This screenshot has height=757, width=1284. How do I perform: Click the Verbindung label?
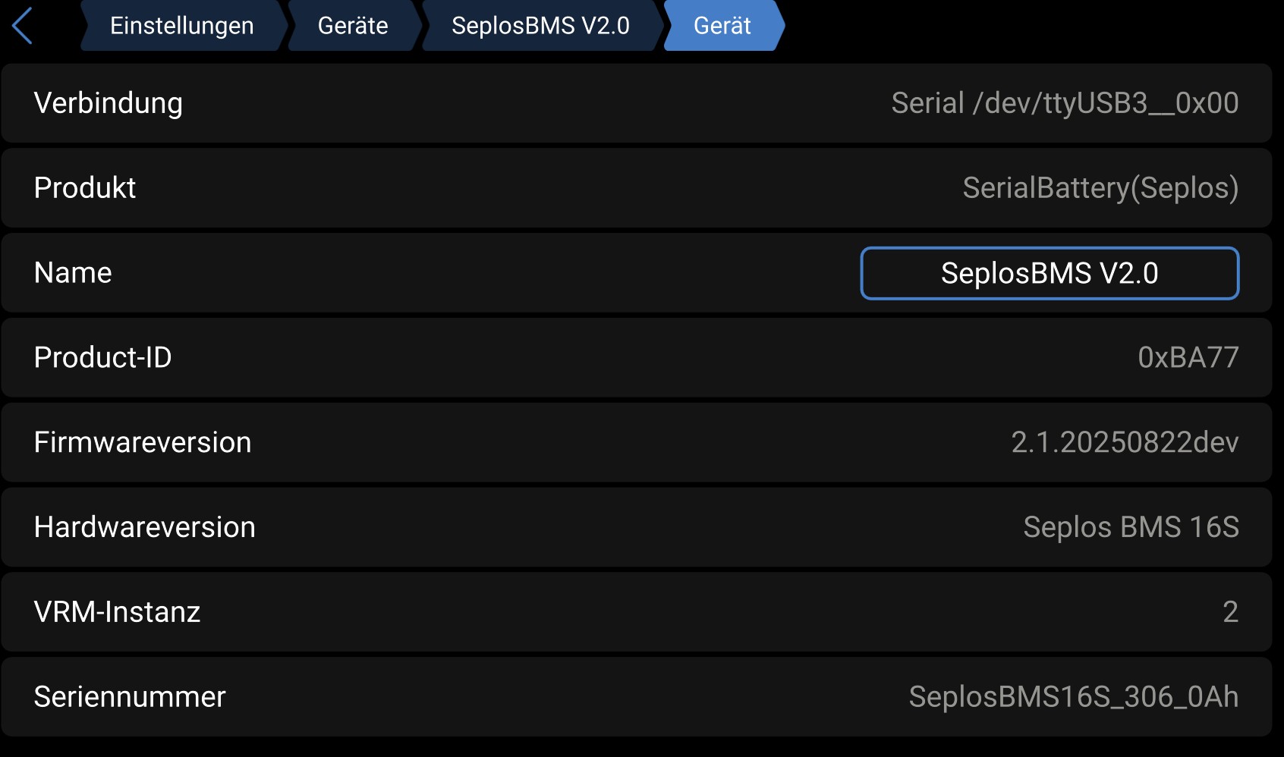tap(109, 103)
